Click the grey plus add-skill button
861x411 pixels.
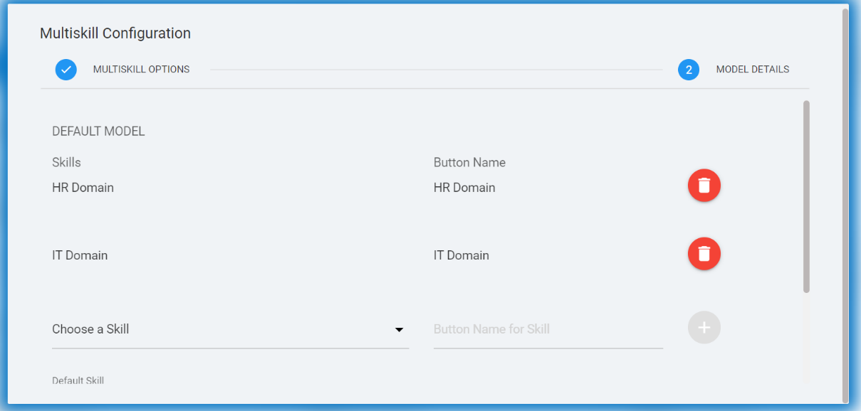(704, 328)
